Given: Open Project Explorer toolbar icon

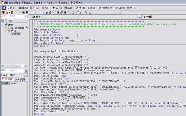Looking at the screenshot, I should [x=58, y=13].
